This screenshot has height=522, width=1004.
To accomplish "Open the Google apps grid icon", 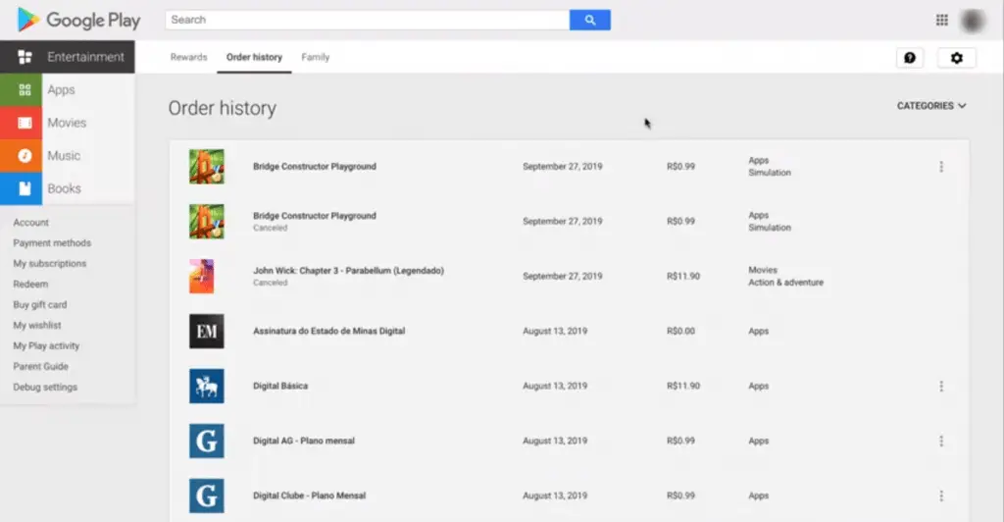I will pyautogui.click(x=942, y=20).
